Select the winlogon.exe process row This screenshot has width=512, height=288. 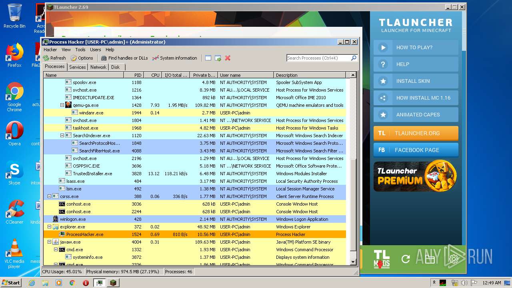click(x=195, y=219)
